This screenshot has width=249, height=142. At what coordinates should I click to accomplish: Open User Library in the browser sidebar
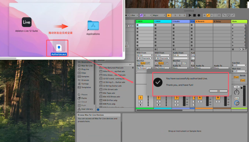tap(85, 109)
